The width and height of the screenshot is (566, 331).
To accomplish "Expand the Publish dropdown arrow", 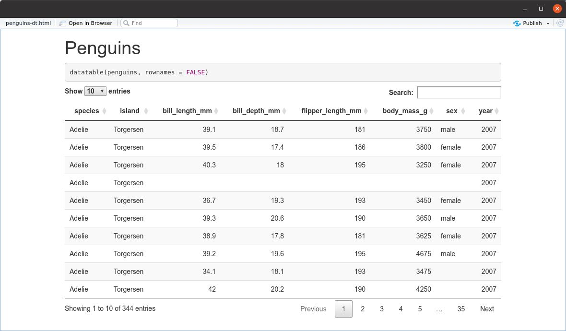I will pos(548,24).
